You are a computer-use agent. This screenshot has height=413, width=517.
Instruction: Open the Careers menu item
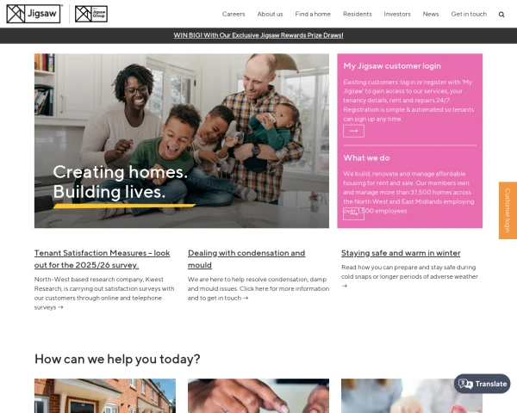pyautogui.click(x=234, y=14)
